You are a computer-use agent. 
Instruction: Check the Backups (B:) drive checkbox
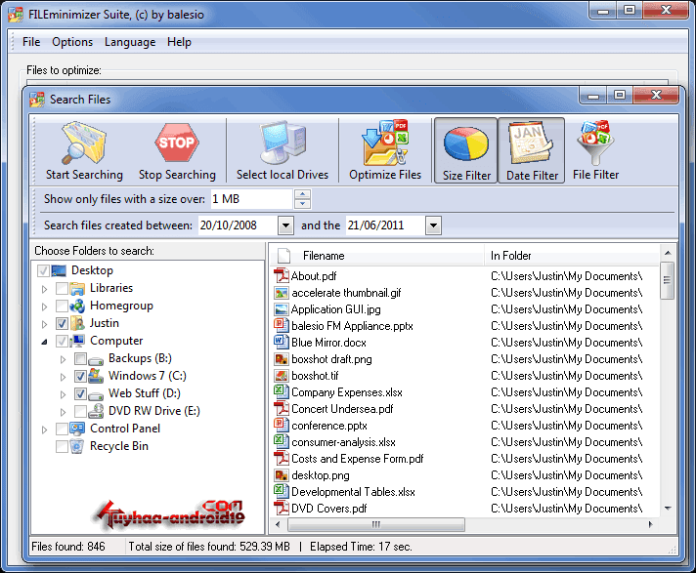pos(80,358)
